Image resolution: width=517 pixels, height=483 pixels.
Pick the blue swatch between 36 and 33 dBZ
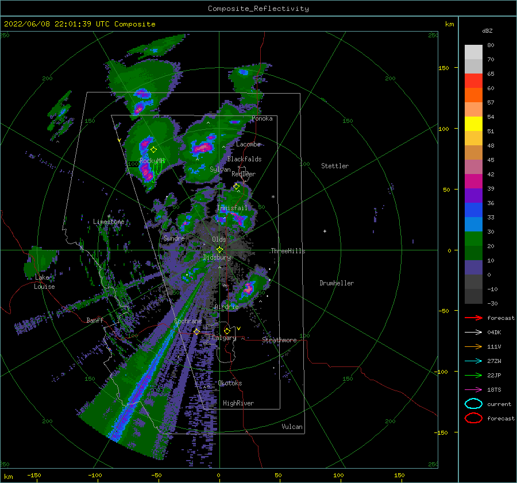(473, 210)
